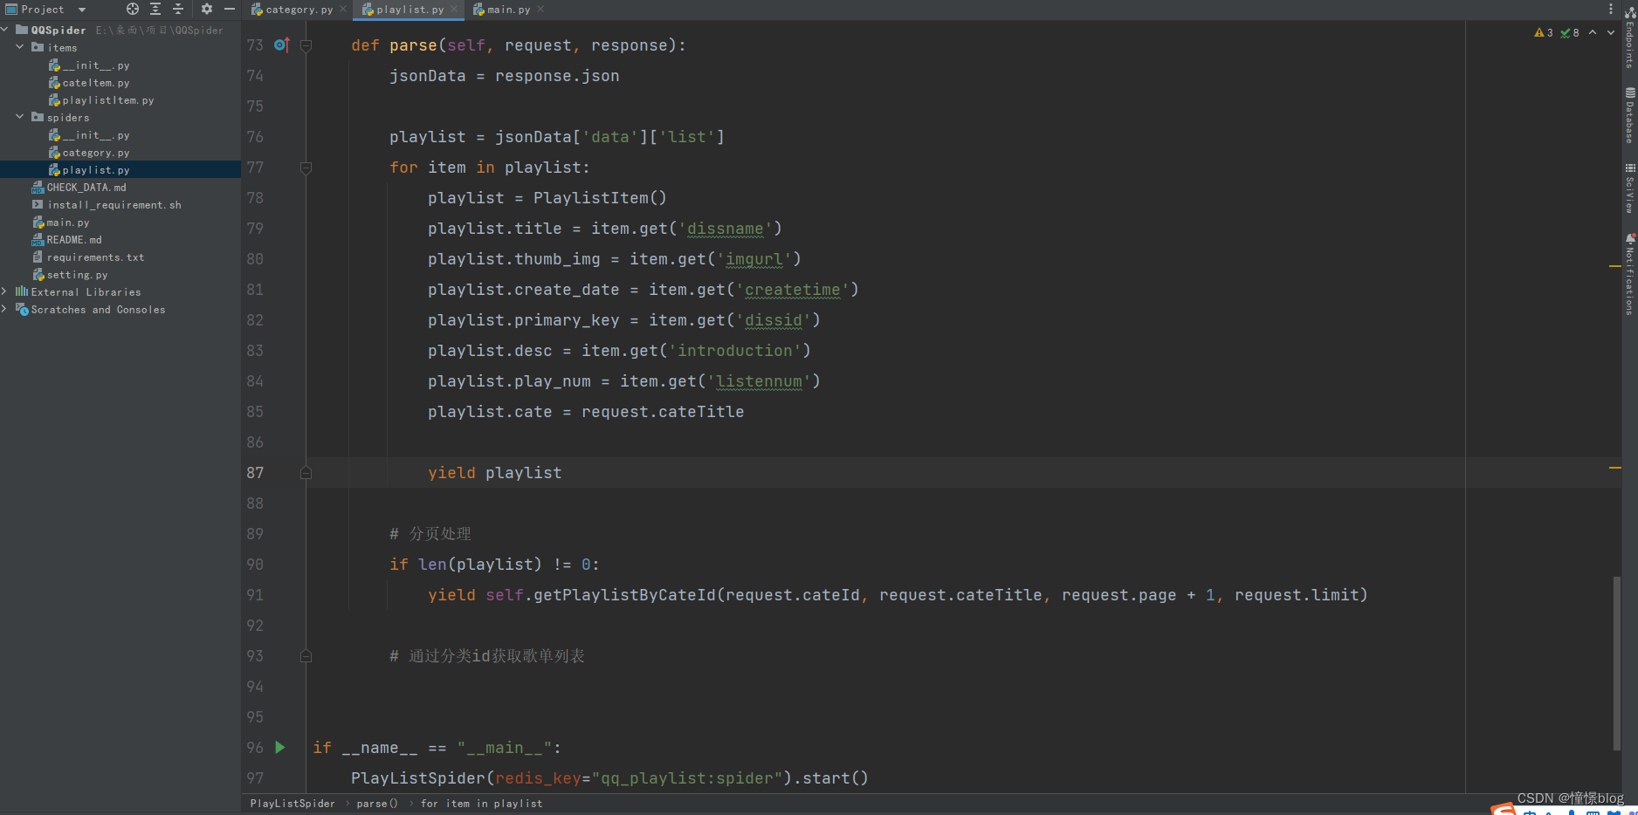Screen dimensions: 1638x815
Task: Click the Collapse All icon in Project panel
Action: pyautogui.click(x=178, y=9)
